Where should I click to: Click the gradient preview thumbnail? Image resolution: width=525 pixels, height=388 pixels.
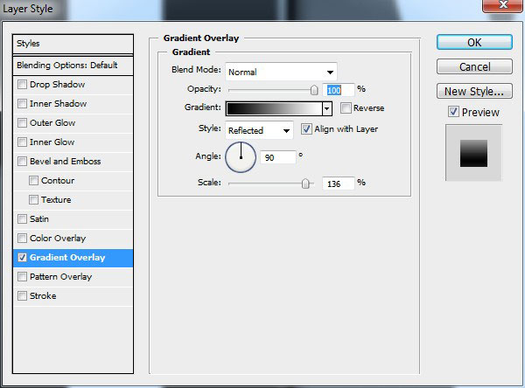click(x=473, y=153)
